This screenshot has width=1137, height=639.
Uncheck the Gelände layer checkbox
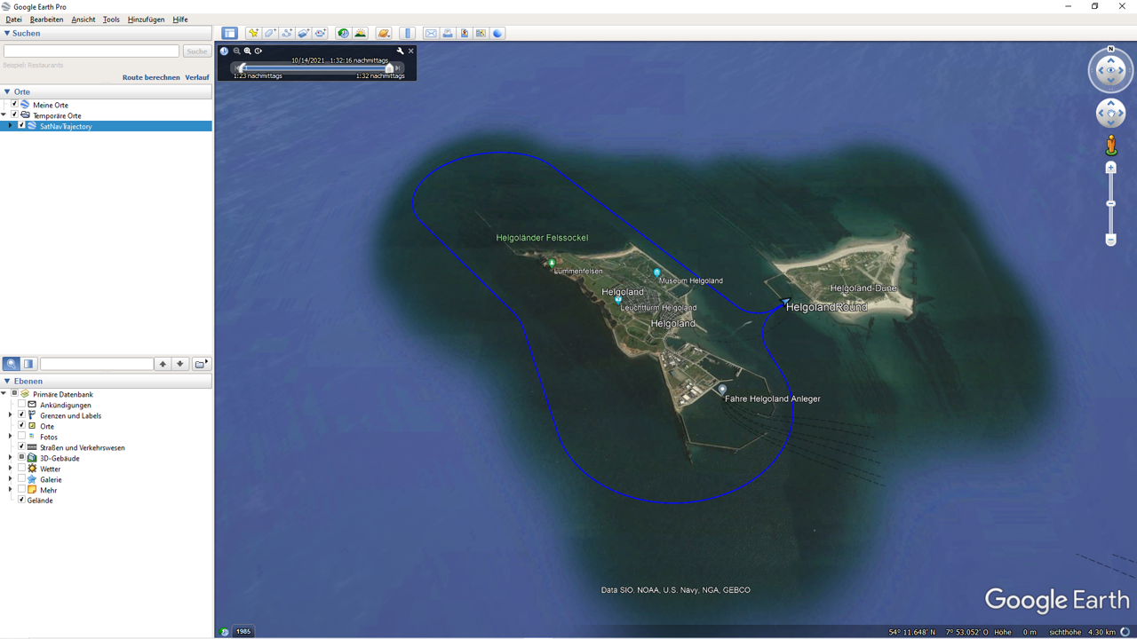[22, 500]
